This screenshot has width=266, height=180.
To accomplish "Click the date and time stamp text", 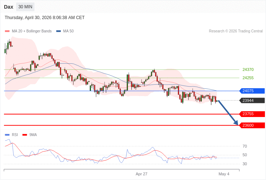I will pyautogui.click(x=45, y=18).
